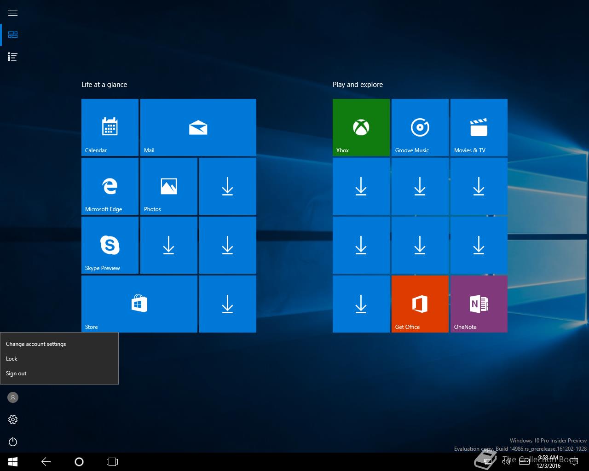Launch Skype Preview tile
Image resolution: width=589 pixels, height=471 pixels.
coord(110,245)
